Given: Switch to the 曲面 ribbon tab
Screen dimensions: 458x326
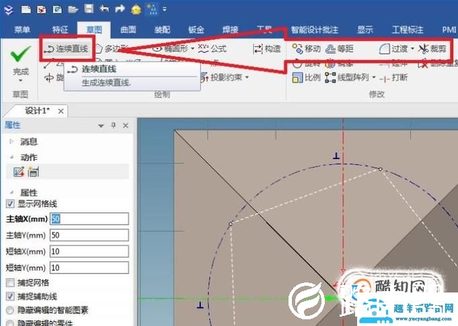Looking at the screenshot, I should click(x=128, y=30).
